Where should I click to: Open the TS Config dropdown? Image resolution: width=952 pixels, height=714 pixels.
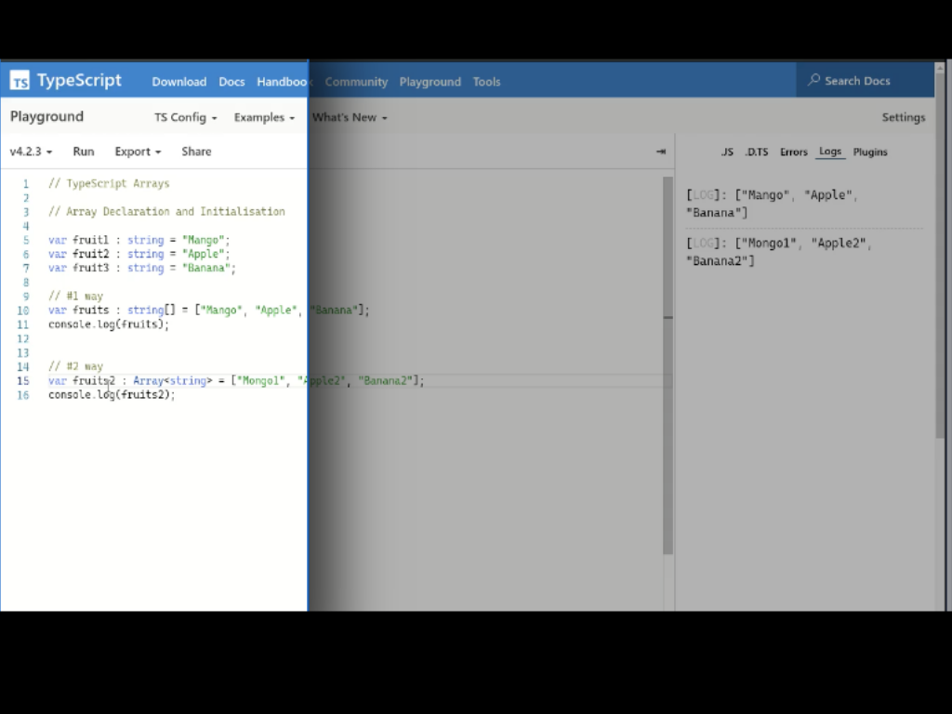(x=184, y=117)
